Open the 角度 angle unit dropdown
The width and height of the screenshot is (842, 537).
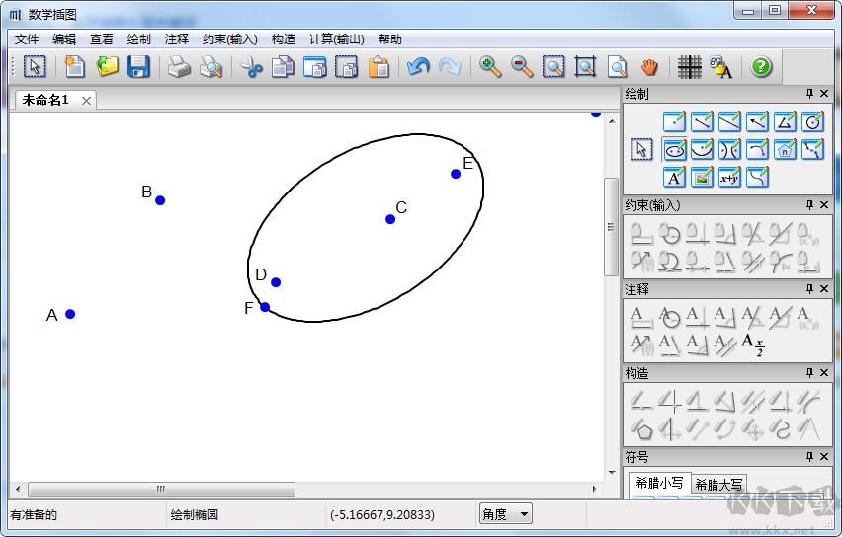tap(524, 514)
